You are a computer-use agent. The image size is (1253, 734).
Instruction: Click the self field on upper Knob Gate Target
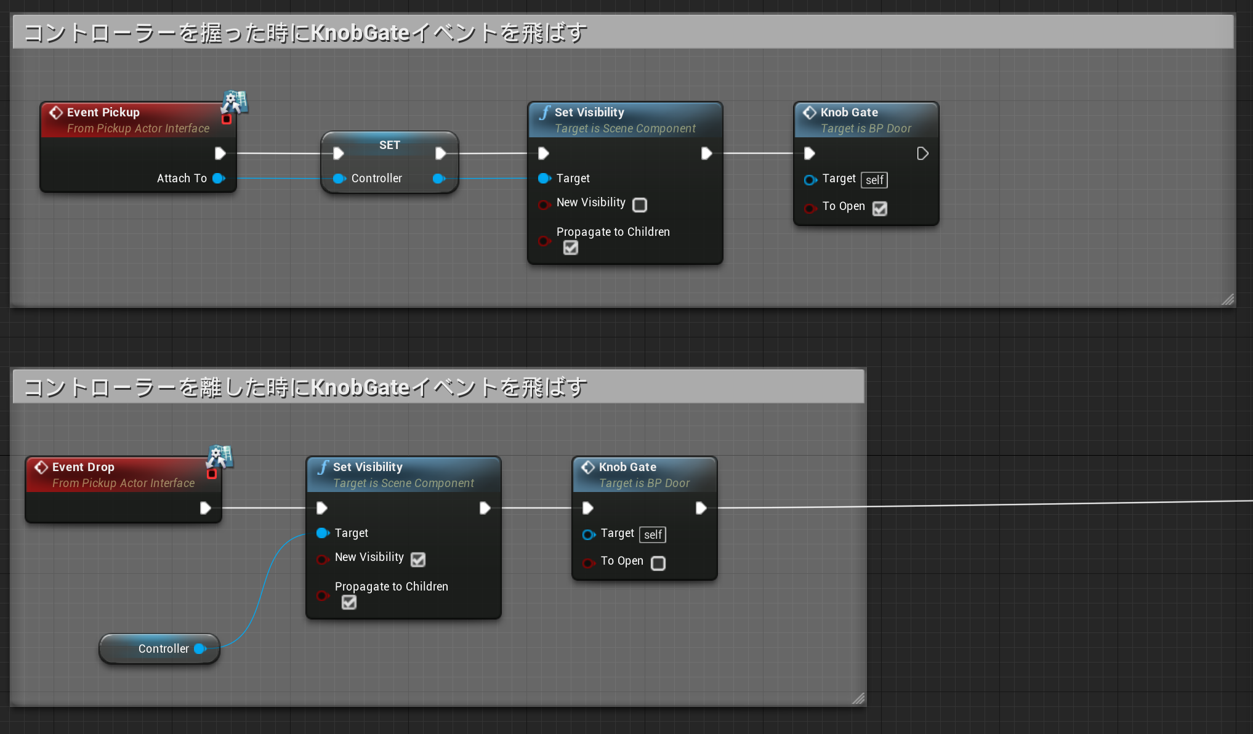tap(874, 180)
